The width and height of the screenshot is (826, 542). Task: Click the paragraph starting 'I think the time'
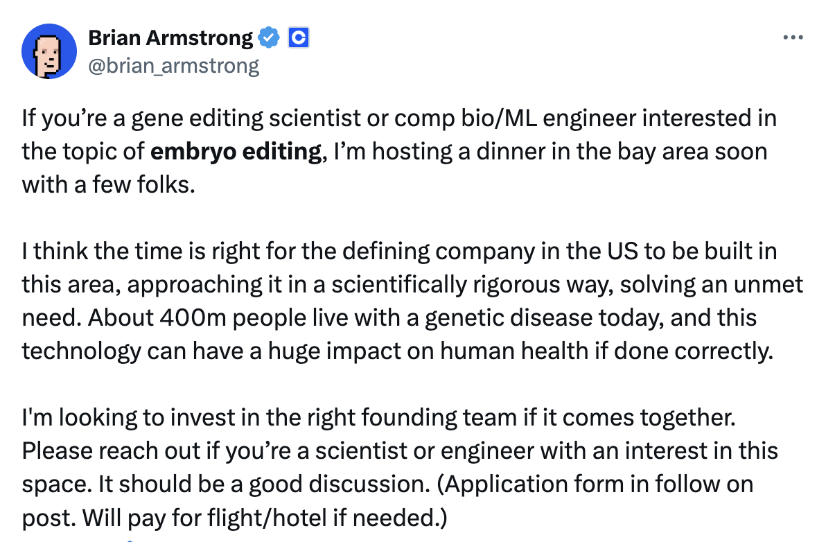tap(412, 301)
